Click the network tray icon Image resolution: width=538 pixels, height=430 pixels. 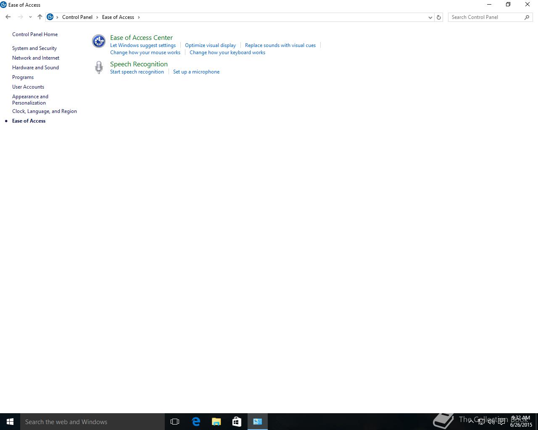[x=481, y=422]
